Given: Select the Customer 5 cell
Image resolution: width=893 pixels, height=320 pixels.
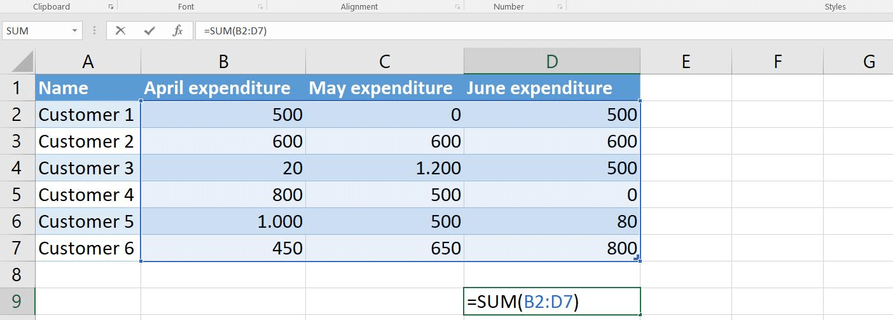Looking at the screenshot, I should pyautogui.click(x=88, y=221).
